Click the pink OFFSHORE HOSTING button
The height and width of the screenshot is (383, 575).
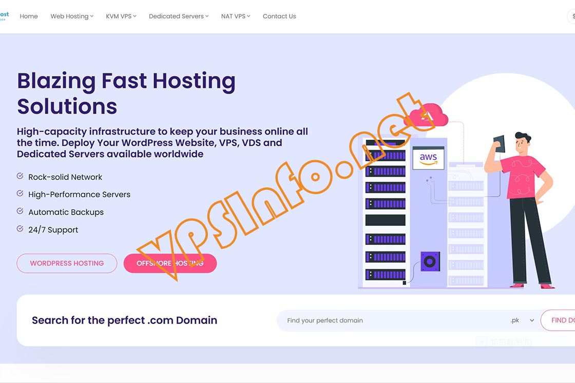[x=170, y=263]
